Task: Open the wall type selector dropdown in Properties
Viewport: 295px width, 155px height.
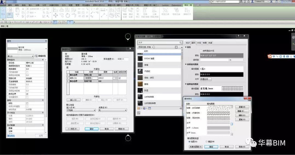Action: (46, 49)
